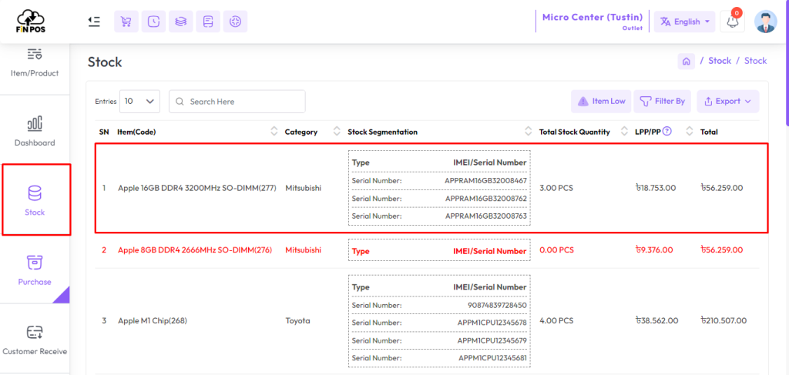
Task: Click the ৳38.562.00 price cell
Action: point(656,320)
